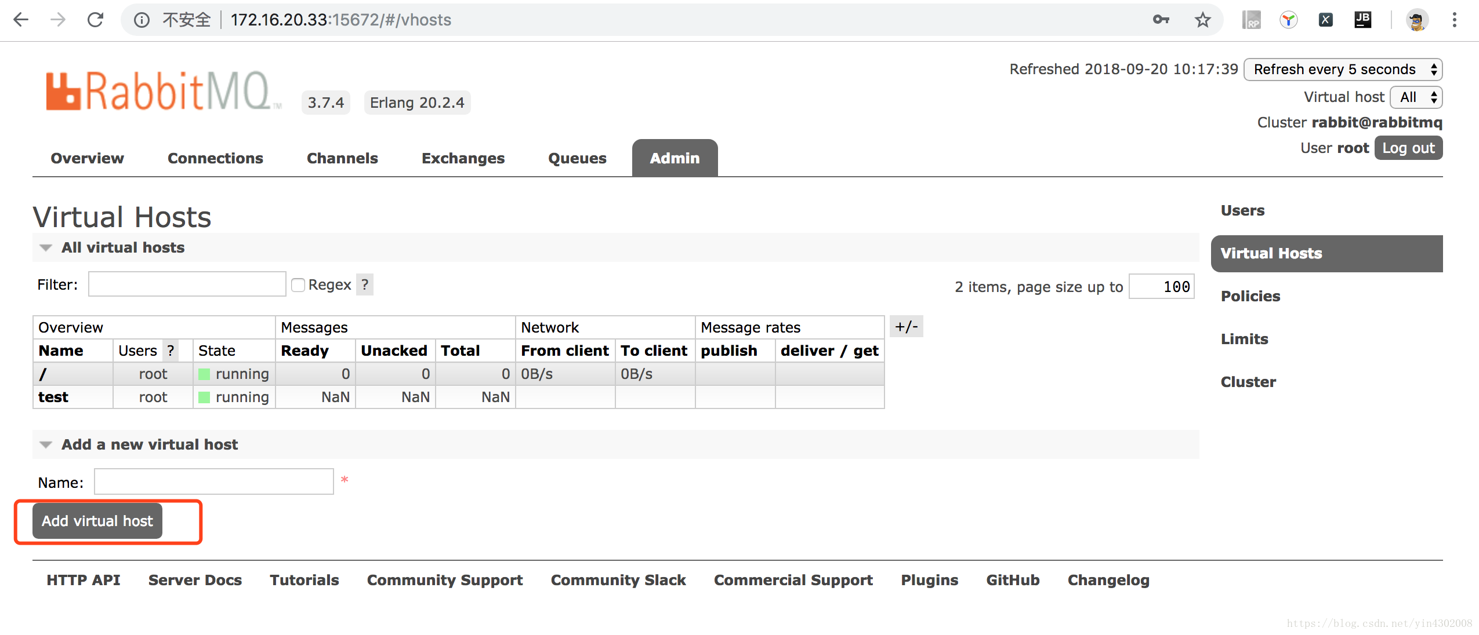This screenshot has height=635, width=1479.
Task: Open the Refresh every 5 seconds dropdown
Action: (x=1343, y=70)
